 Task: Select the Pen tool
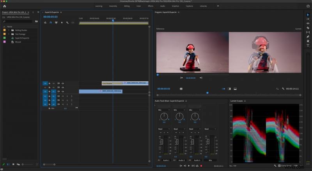[308, 37]
